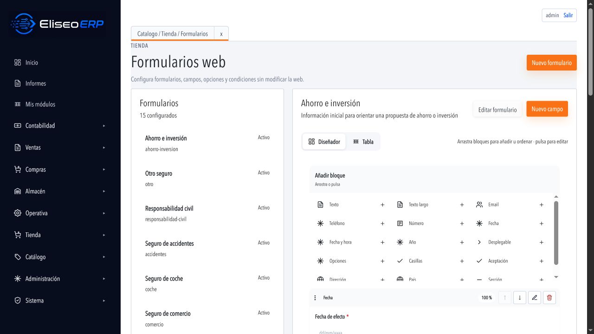Add an Aceptación block with plus
The height and width of the screenshot is (334, 594).
(541, 261)
